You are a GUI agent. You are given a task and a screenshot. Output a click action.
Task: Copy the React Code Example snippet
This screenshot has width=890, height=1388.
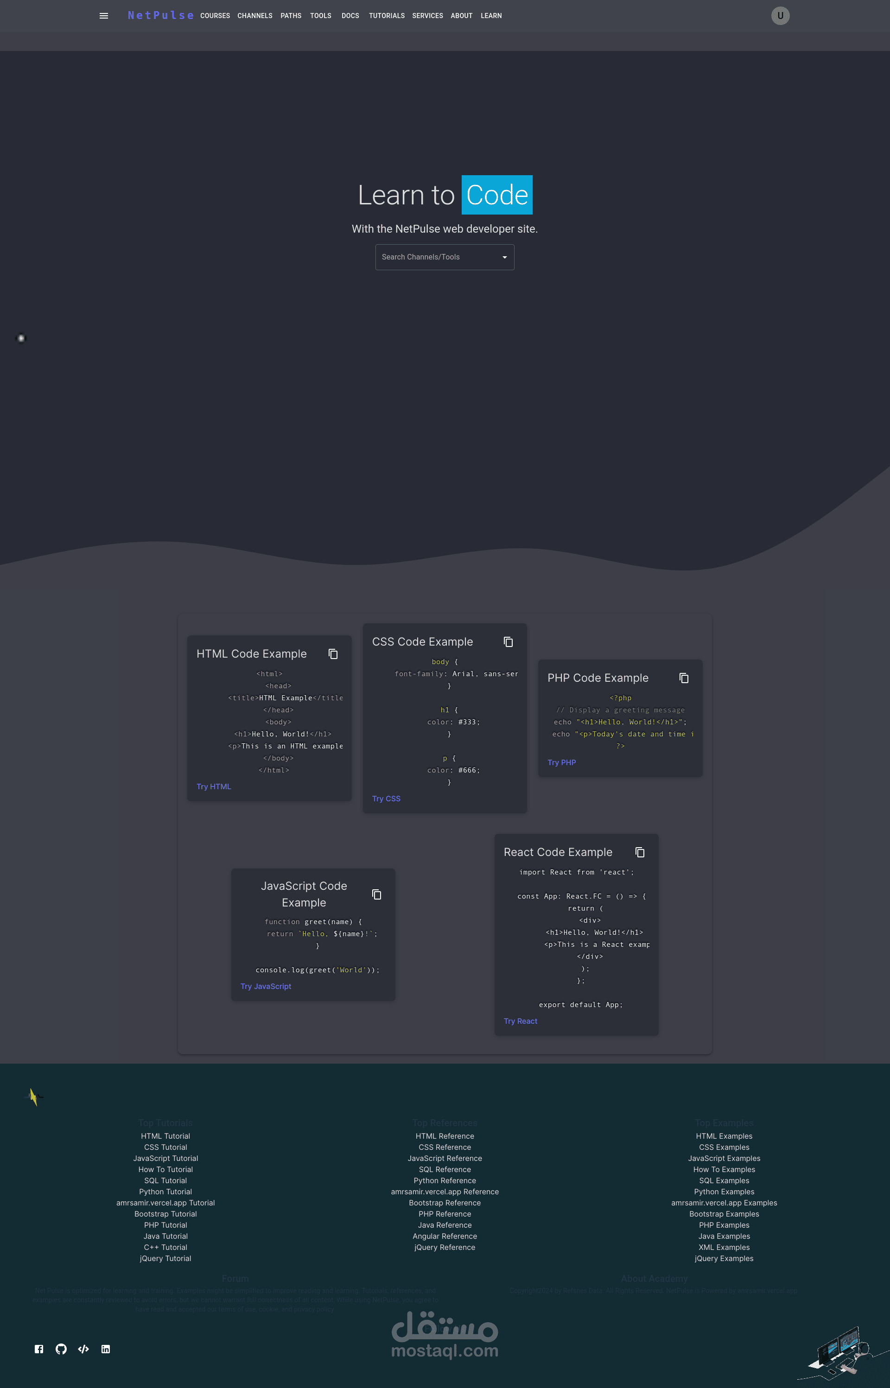click(640, 852)
